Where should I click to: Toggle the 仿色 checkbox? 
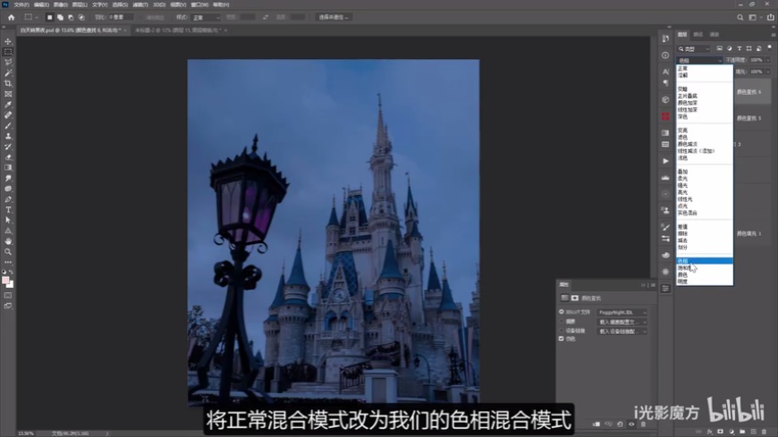point(562,339)
